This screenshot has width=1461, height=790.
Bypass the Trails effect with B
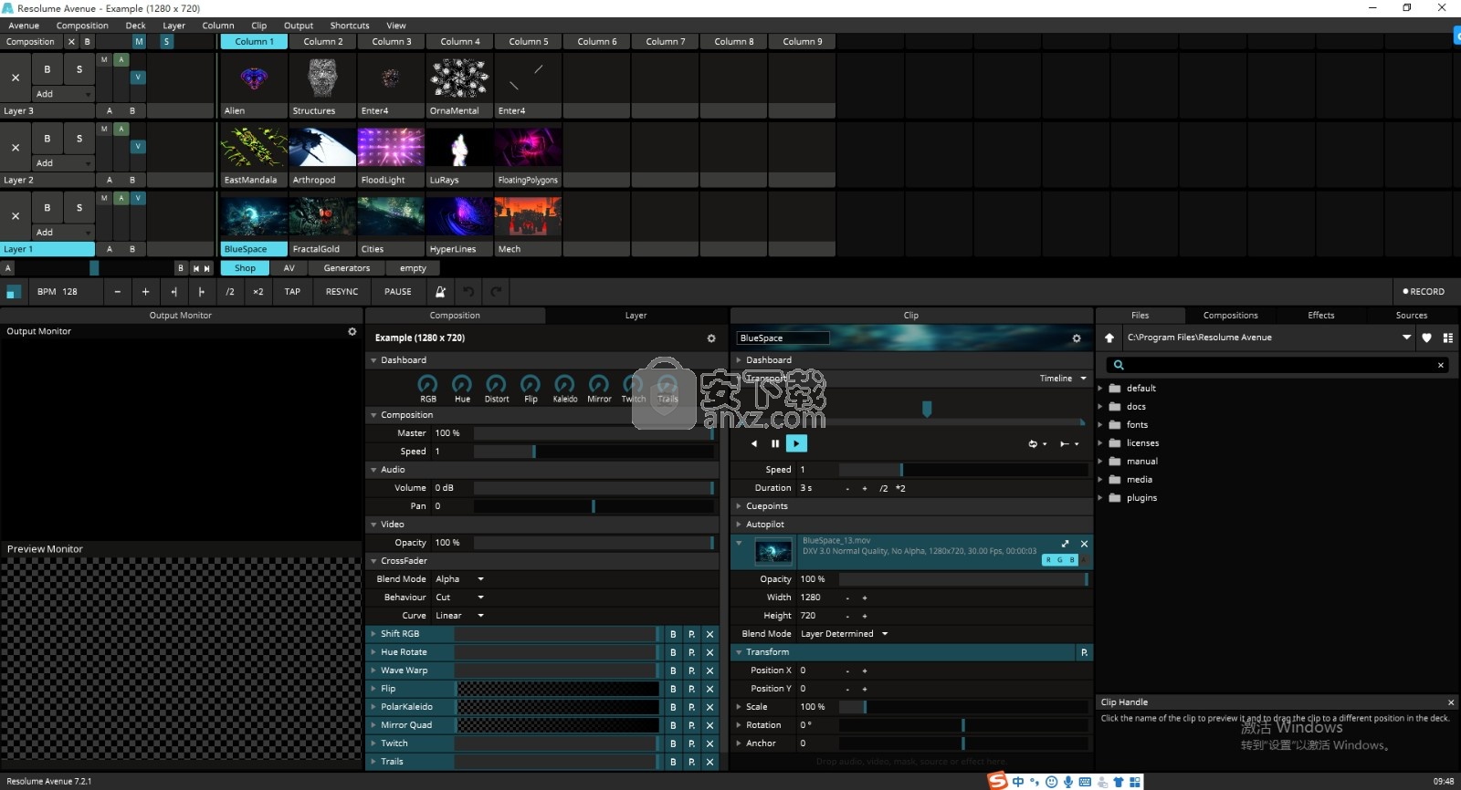pyautogui.click(x=673, y=762)
